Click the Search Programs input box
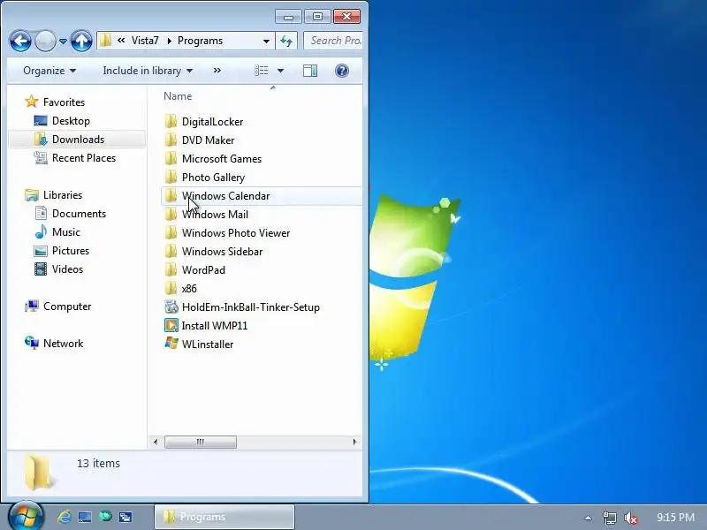The image size is (707, 530). [333, 41]
